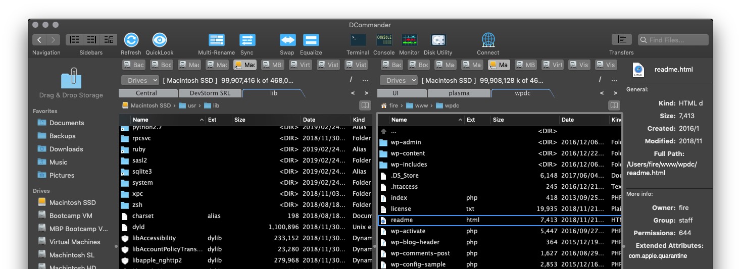Select the 'Bac' drive button in left pane
The image size is (741, 269).
134,65
